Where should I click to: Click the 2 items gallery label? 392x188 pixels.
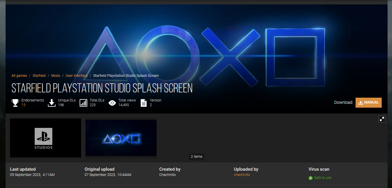[197, 157]
